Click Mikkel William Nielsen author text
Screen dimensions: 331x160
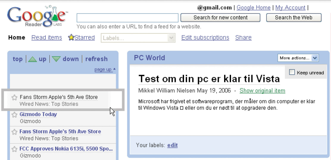[167, 91]
